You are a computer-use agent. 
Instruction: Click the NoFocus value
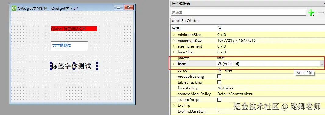225,88
